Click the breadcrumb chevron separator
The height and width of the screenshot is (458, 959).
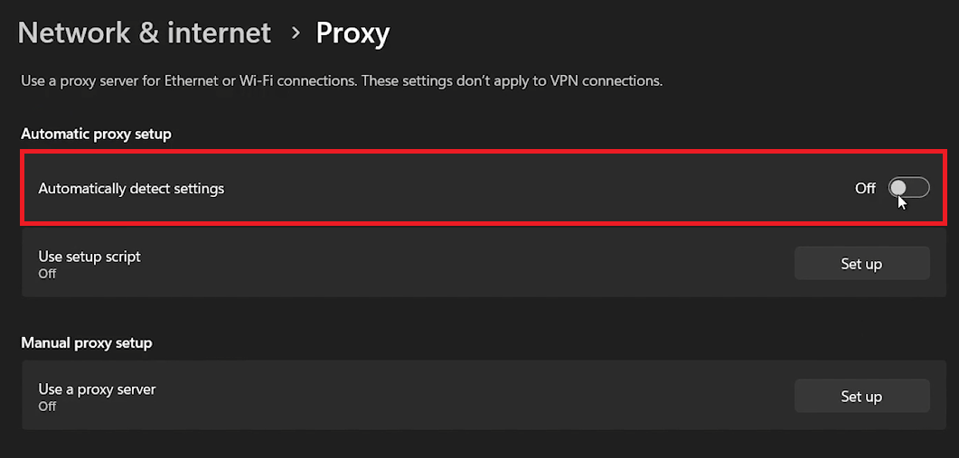coord(295,33)
